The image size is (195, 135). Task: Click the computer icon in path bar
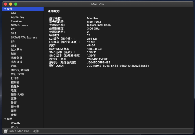pyautogui.click(x=5, y=131)
